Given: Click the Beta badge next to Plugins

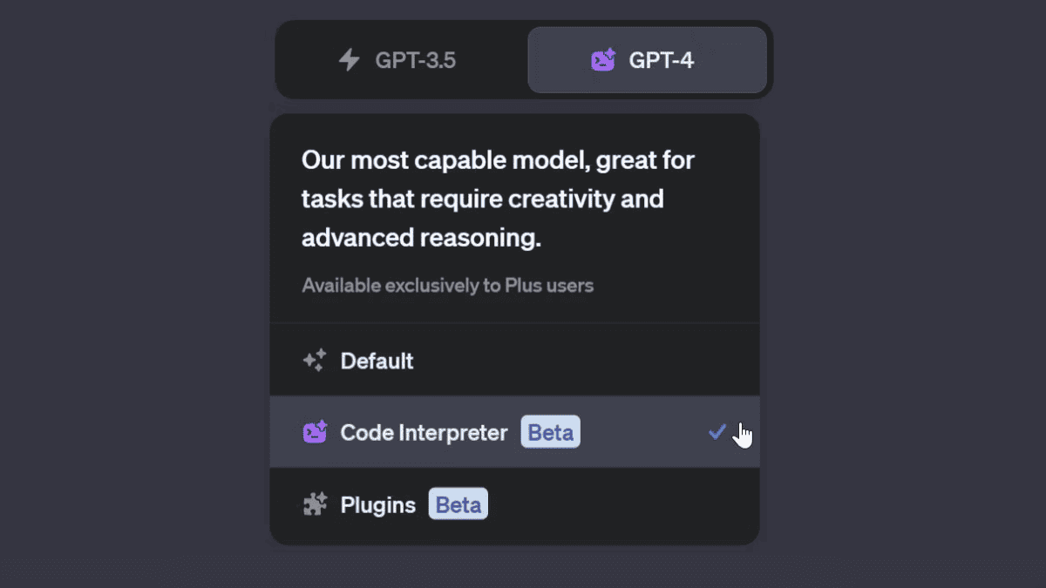Looking at the screenshot, I should 458,504.
